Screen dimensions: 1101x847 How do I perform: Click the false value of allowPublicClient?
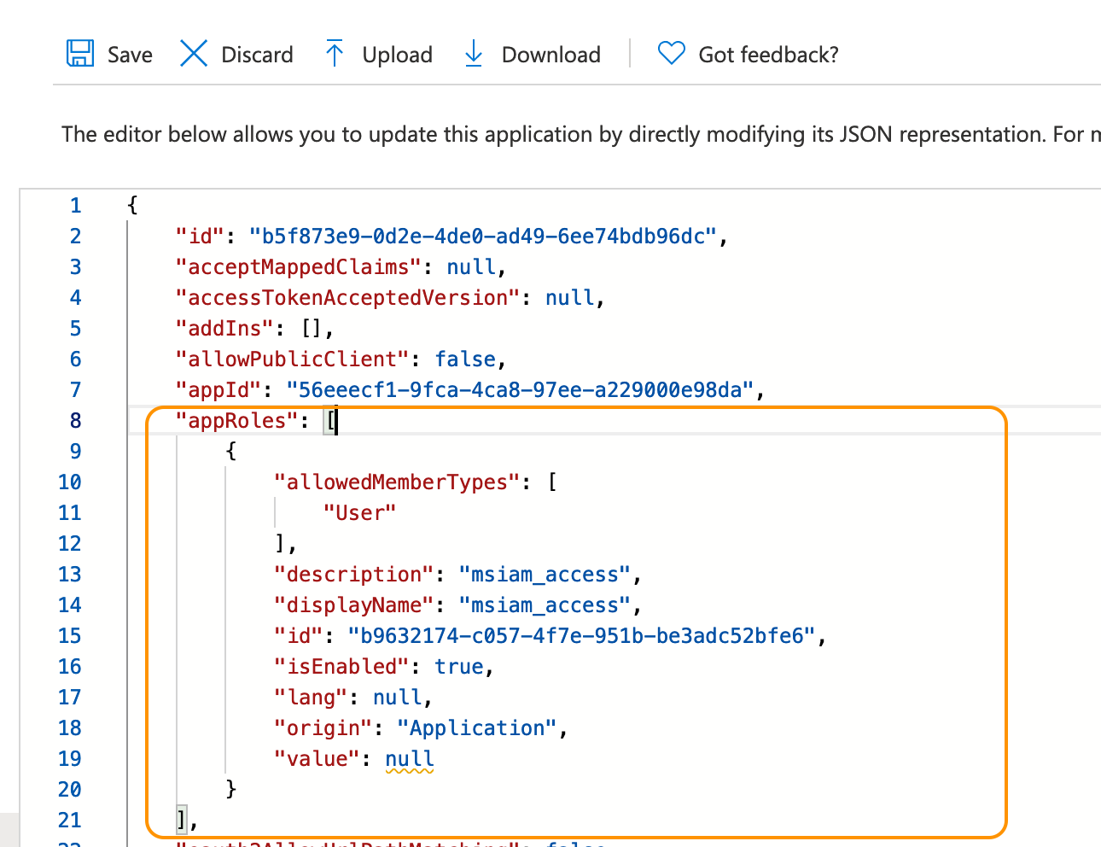(x=465, y=359)
